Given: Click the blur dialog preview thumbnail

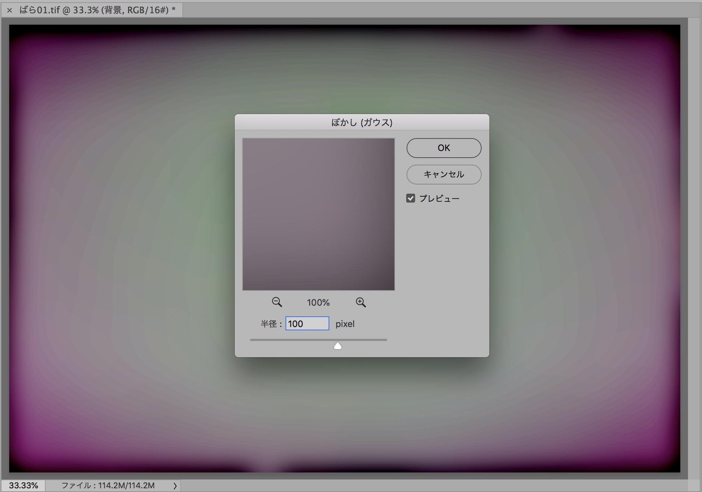Looking at the screenshot, I should tap(319, 214).
